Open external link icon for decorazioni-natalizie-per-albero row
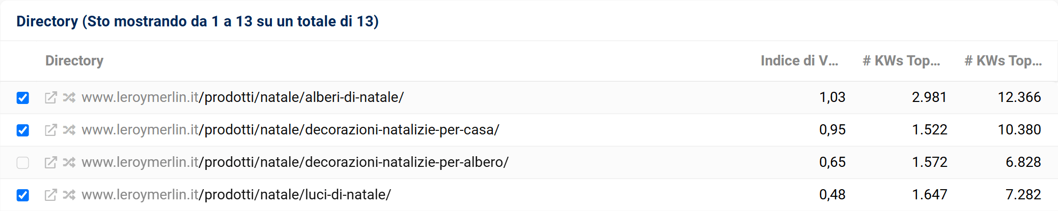The width and height of the screenshot is (1058, 211). (x=50, y=162)
